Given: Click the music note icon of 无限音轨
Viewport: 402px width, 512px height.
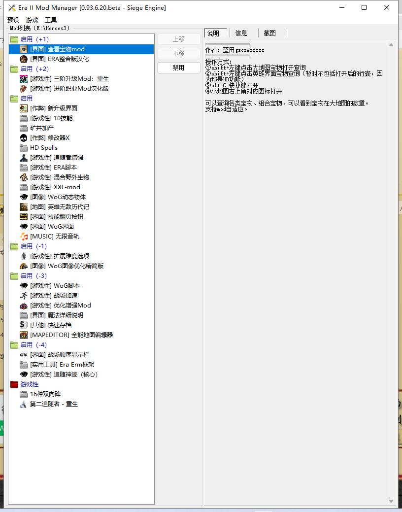Looking at the screenshot, I should point(24,237).
